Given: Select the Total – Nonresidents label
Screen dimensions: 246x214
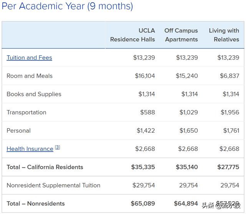Looking at the screenshot, I should pos(36,204).
